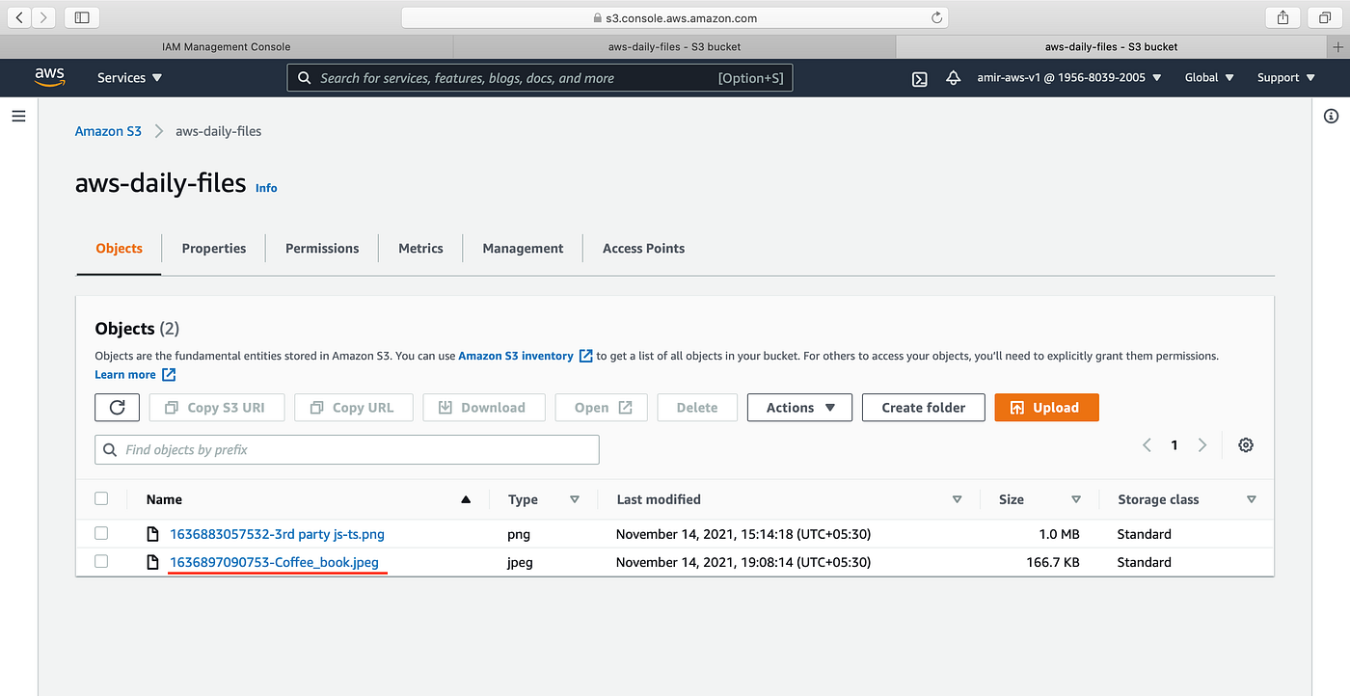The image size is (1350, 696).
Task: Click the page number 1 indicator
Action: click(1174, 445)
